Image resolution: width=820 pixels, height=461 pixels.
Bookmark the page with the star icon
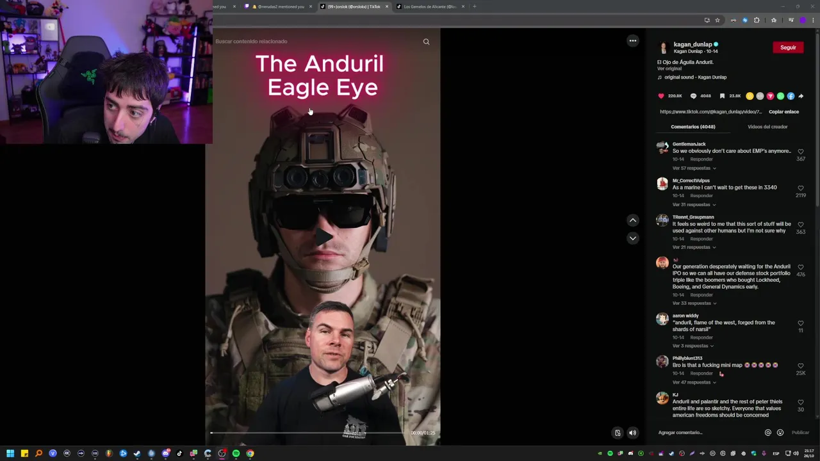coord(717,20)
